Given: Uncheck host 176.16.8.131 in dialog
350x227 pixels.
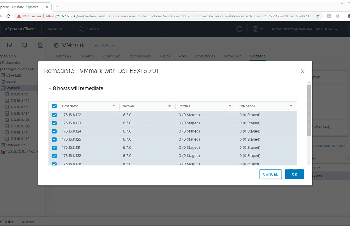Looking at the screenshot, I should tap(54, 148).
